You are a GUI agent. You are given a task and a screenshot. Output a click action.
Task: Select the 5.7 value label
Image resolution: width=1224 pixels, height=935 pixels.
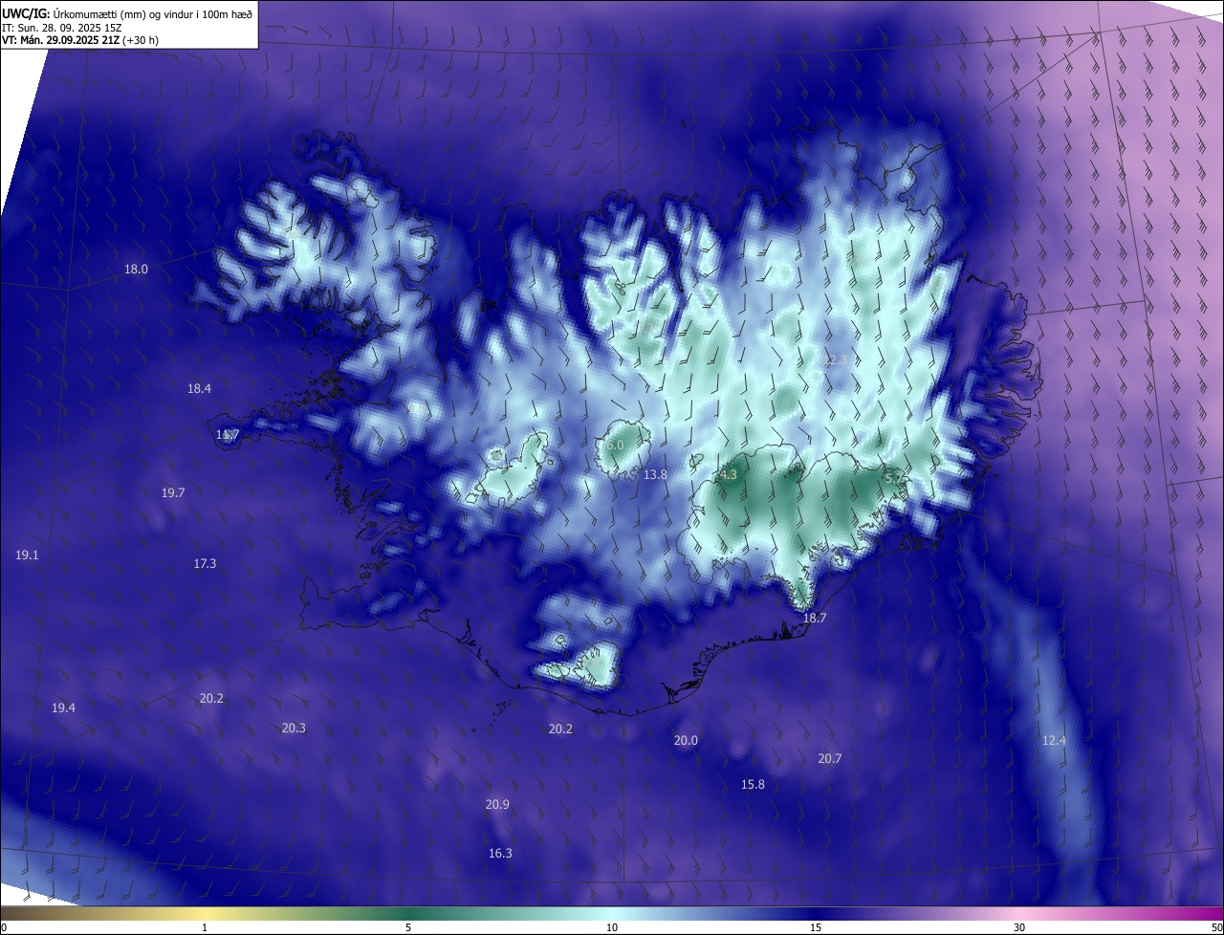tap(894, 478)
